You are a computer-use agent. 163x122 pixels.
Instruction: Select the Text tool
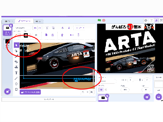(x=16, y=73)
